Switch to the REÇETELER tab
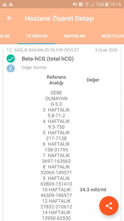Screen dimensions: 124x221 pyautogui.click(x=113, y=36)
